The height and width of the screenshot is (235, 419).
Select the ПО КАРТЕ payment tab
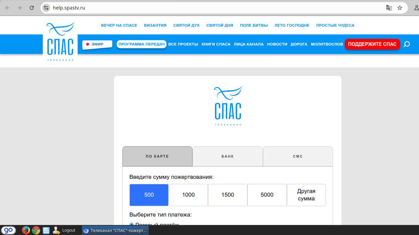[157, 156]
